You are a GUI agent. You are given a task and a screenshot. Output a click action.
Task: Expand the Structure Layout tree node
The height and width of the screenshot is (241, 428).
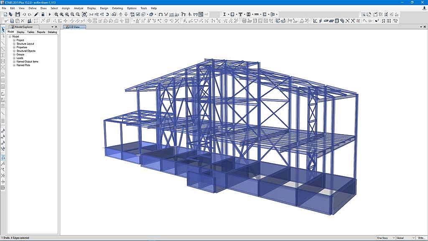pyautogui.click(x=14, y=44)
